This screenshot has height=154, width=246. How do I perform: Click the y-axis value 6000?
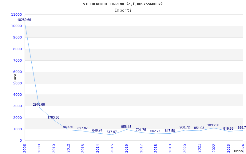(18, 72)
